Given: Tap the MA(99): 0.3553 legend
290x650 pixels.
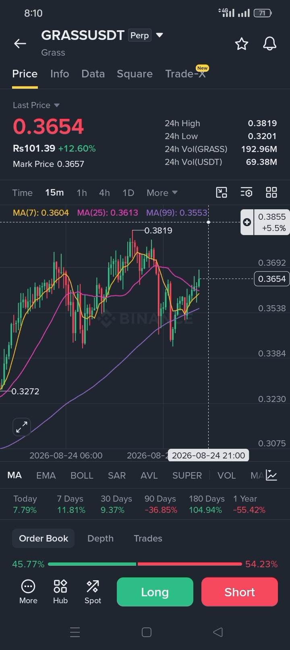Looking at the screenshot, I should (x=177, y=212).
